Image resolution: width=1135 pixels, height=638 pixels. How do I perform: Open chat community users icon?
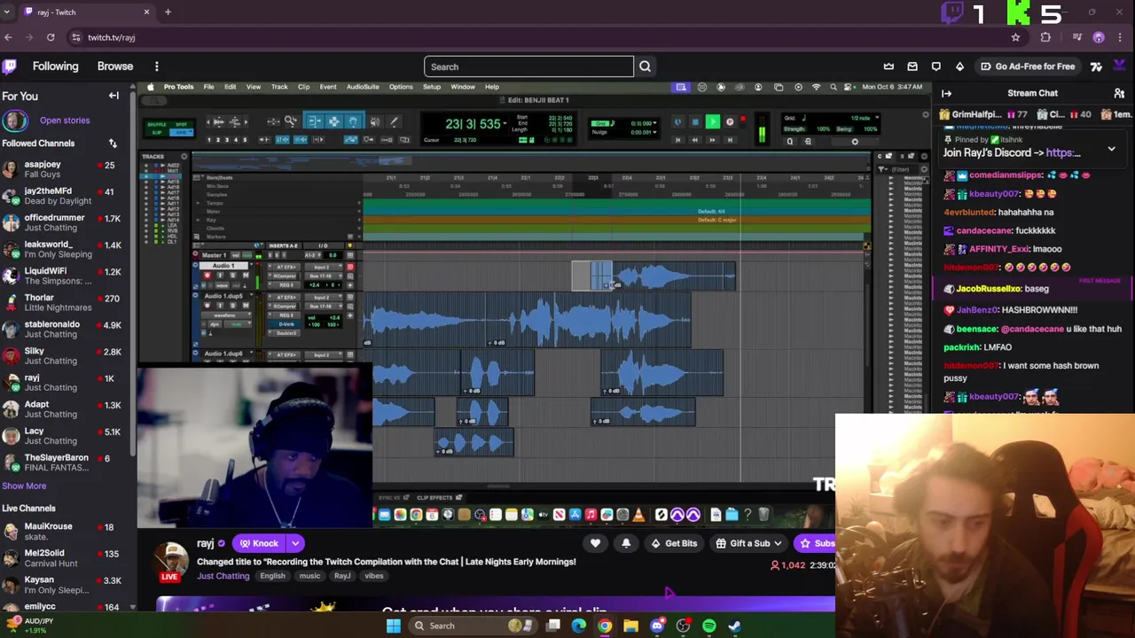tap(1119, 93)
